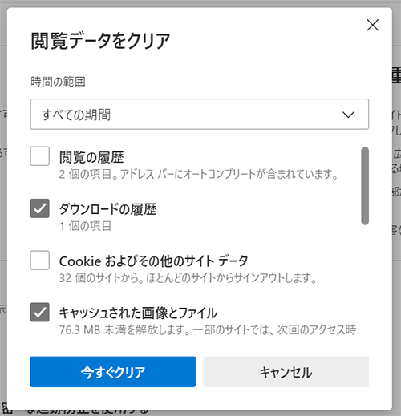401x416 pixels.
Task: Close the 閲覧データをクリア dialog with X
Action: [373, 25]
